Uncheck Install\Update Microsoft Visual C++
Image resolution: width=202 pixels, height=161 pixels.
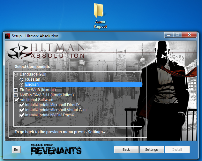click(22, 110)
